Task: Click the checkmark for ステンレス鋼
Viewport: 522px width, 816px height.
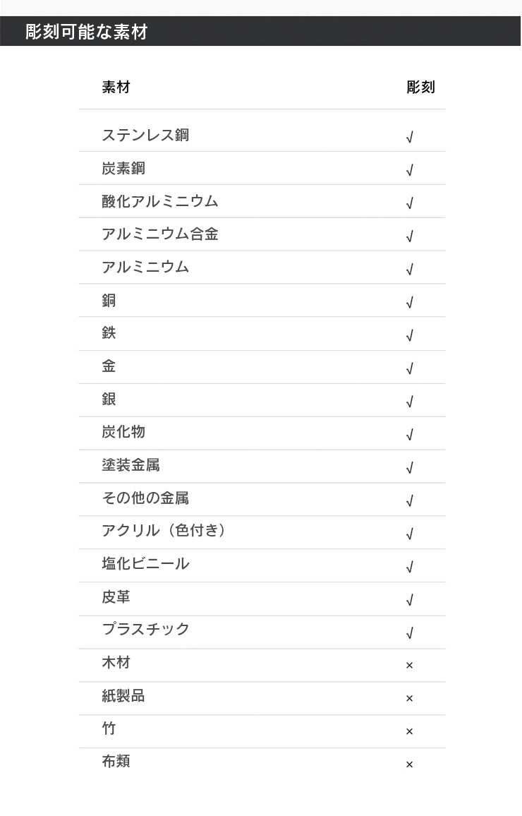Action: [409, 137]
